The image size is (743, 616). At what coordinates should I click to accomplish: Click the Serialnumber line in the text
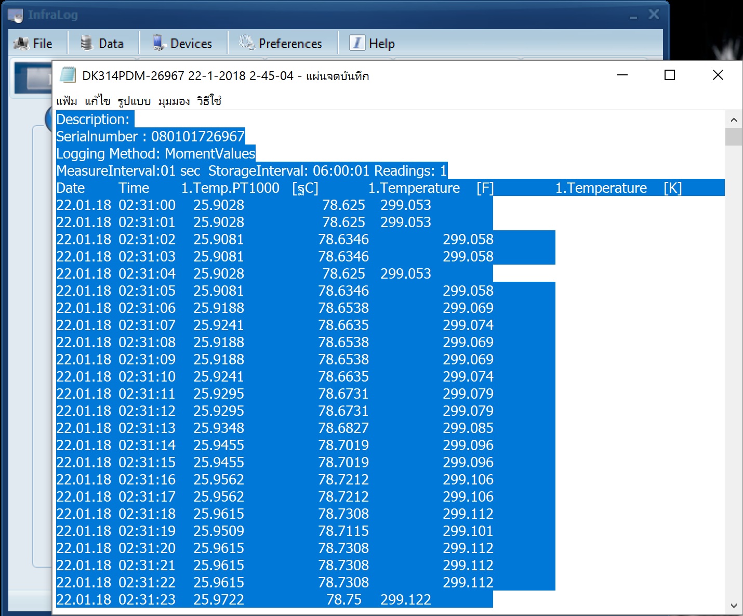(x=150, y=137)
